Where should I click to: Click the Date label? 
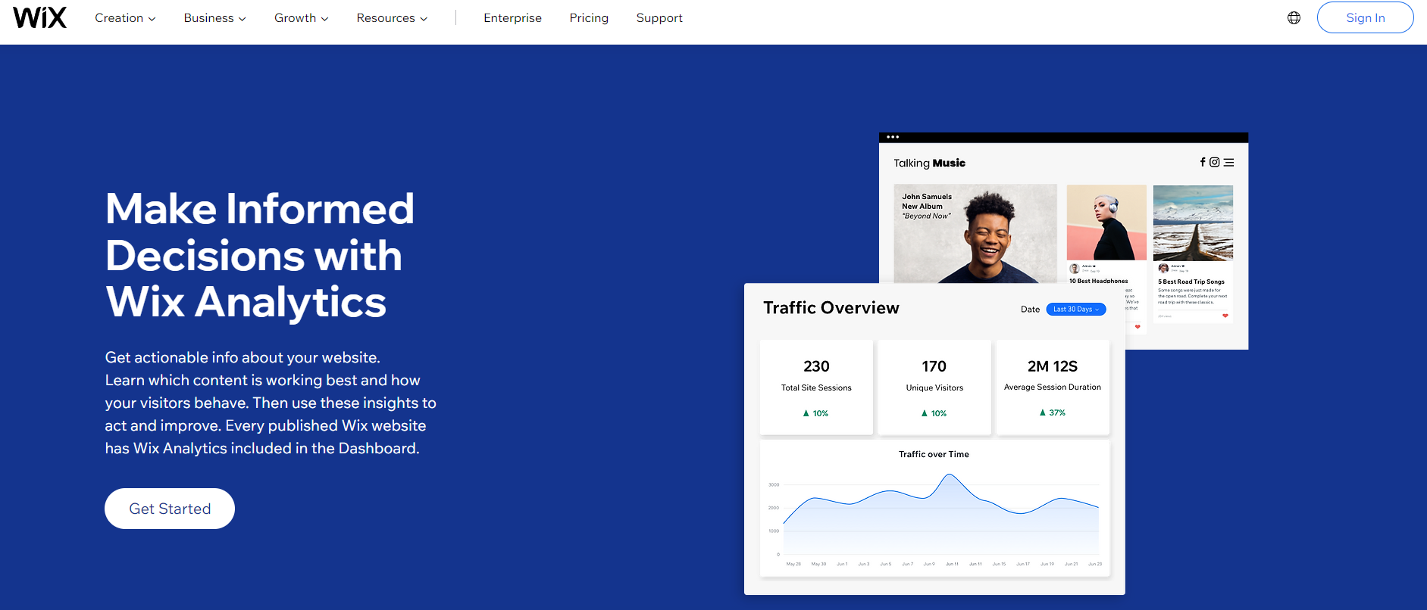click(1030, 310)
